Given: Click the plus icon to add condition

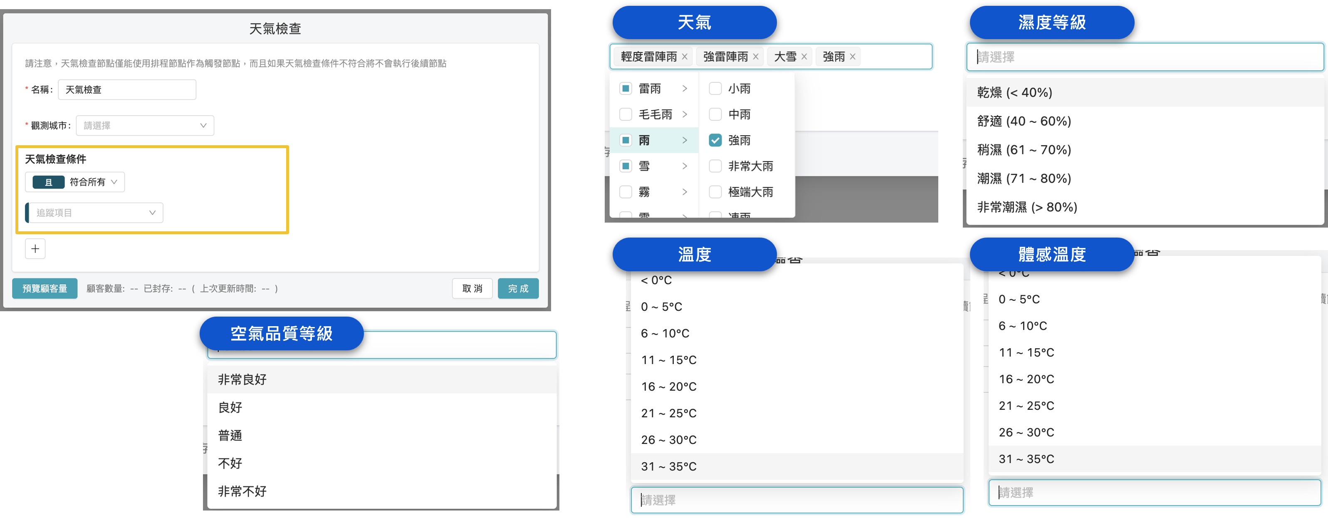Looking at the screenshot, I should point(35,249).
